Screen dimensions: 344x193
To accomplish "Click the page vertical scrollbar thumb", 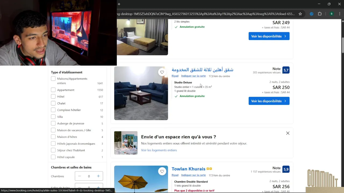I will 343,46.
